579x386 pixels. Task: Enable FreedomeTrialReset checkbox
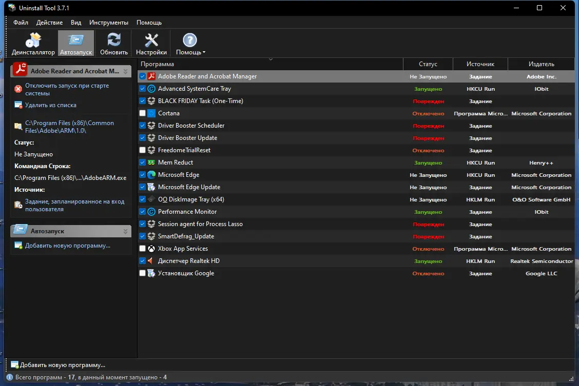coord(143,150)
